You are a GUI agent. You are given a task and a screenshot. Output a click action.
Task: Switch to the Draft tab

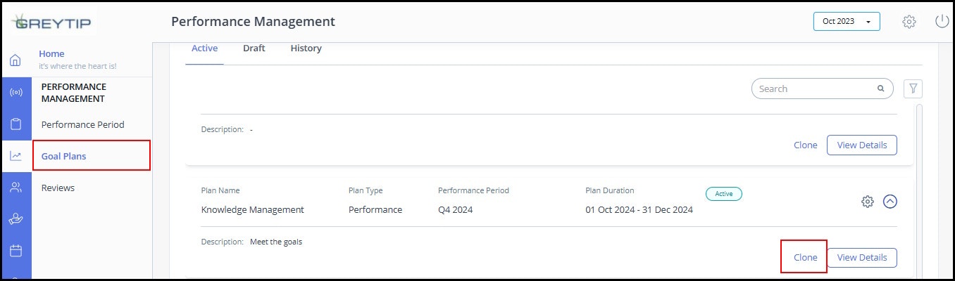tap(254, 48)
